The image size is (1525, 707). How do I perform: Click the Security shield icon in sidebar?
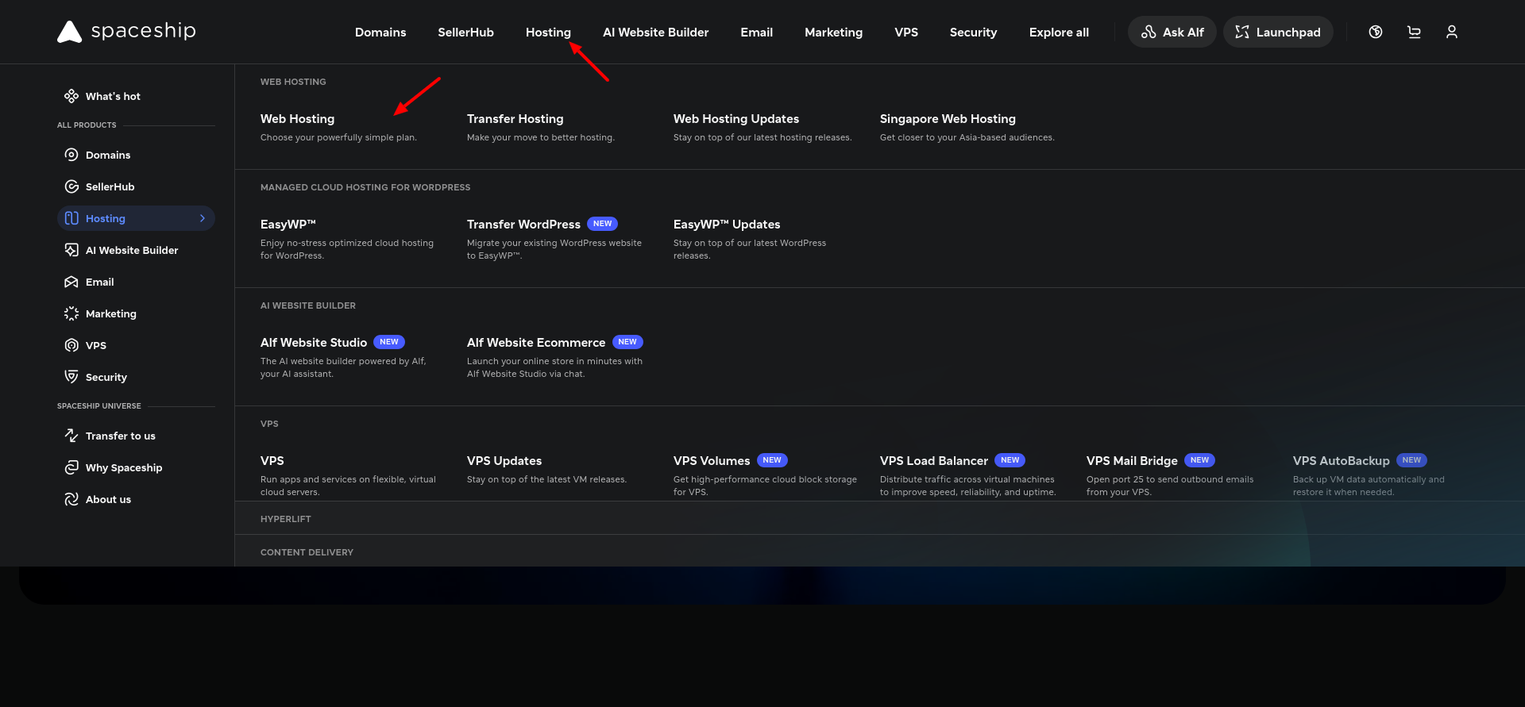click(x=71, y=377)
